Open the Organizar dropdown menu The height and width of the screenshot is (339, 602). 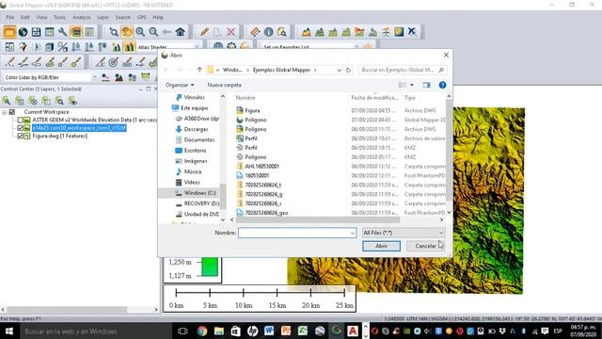pos(180,85)
